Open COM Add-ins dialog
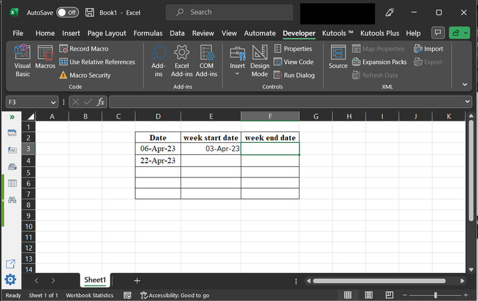This screenshot has height=301, width=478. [x=206, y=61]
